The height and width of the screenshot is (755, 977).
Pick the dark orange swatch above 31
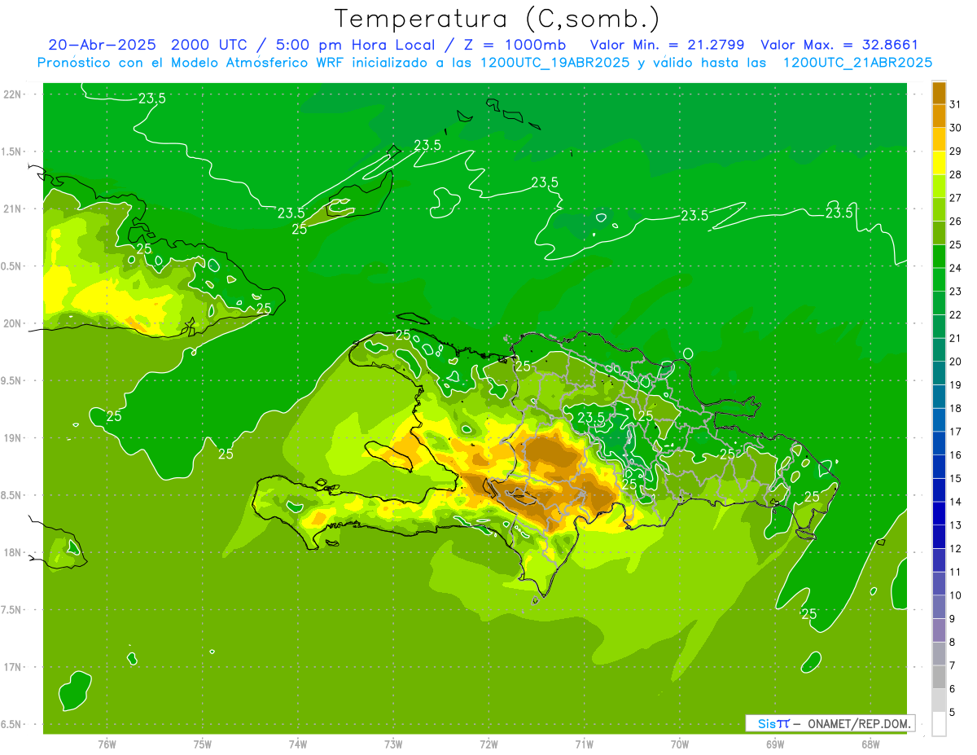(939, 93)
